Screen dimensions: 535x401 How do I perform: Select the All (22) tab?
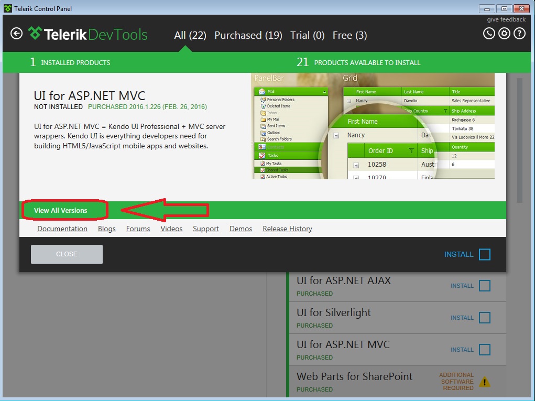[x=190, y=35]
